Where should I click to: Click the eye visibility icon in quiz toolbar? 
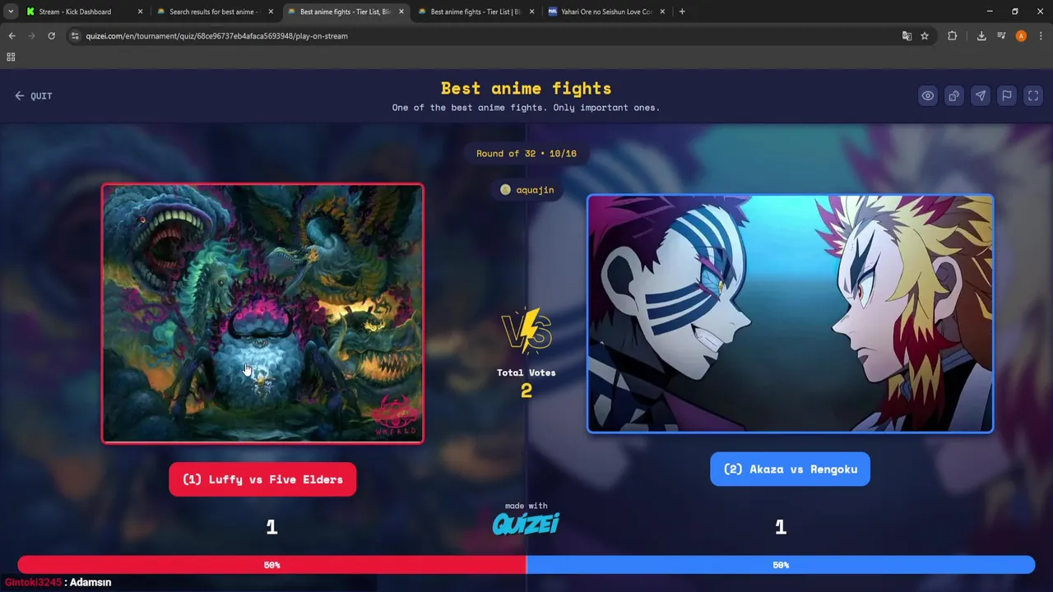coord(928,96)
